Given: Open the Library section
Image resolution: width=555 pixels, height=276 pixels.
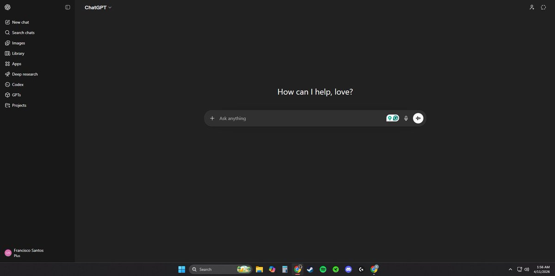Looking at the screenshot, I should [x=37, y=54].
